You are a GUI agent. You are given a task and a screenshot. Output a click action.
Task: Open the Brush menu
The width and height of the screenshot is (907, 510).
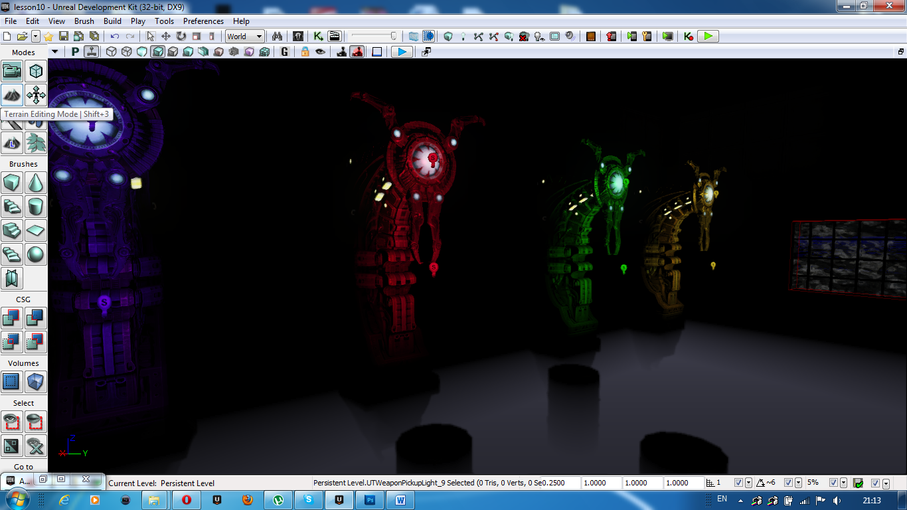tap(84, 21)
